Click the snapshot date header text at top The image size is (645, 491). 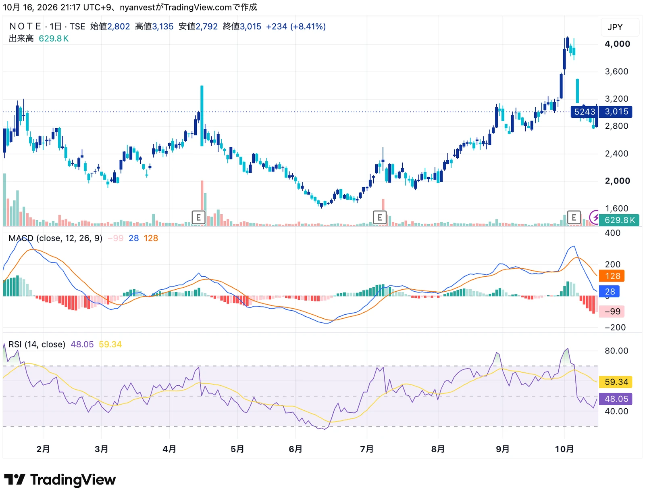[x=130, y=7]
